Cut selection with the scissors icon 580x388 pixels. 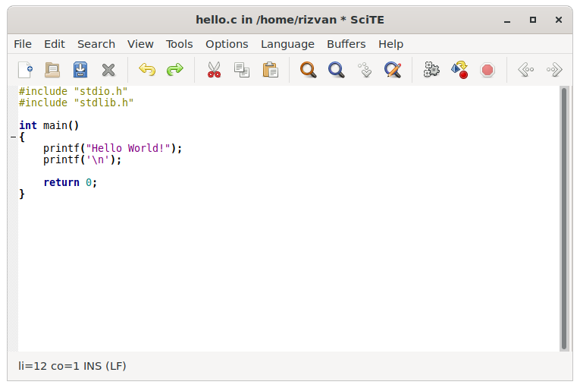coord(214,70)
